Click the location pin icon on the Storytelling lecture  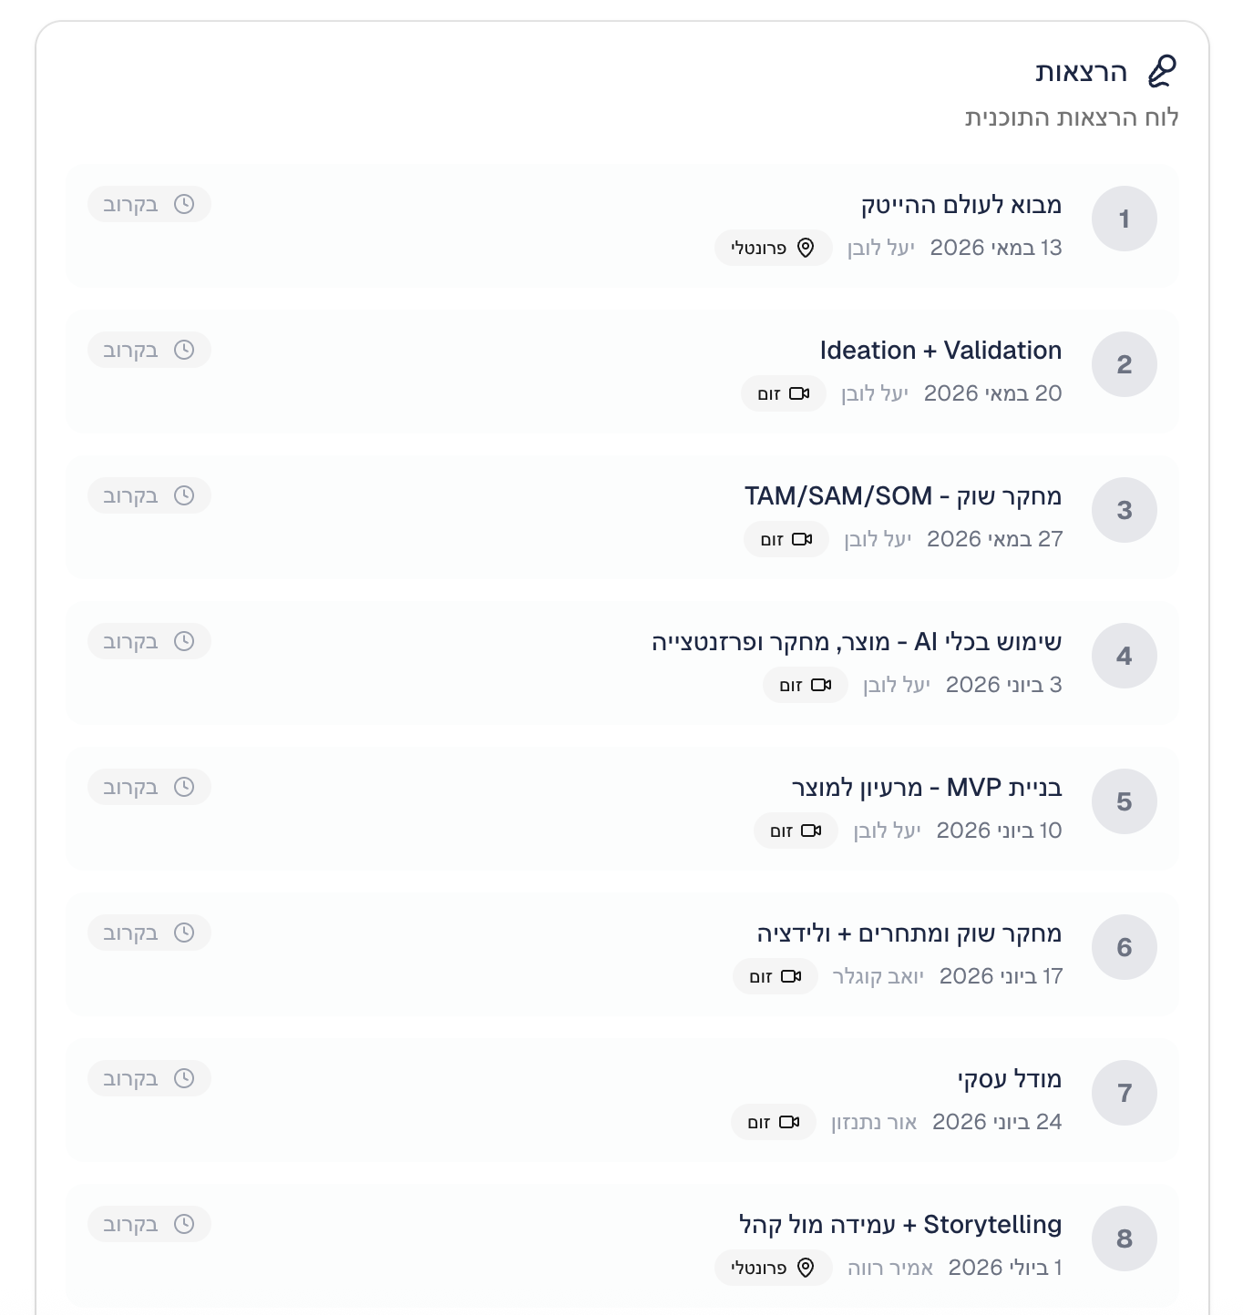click(x=806, y=1268)
